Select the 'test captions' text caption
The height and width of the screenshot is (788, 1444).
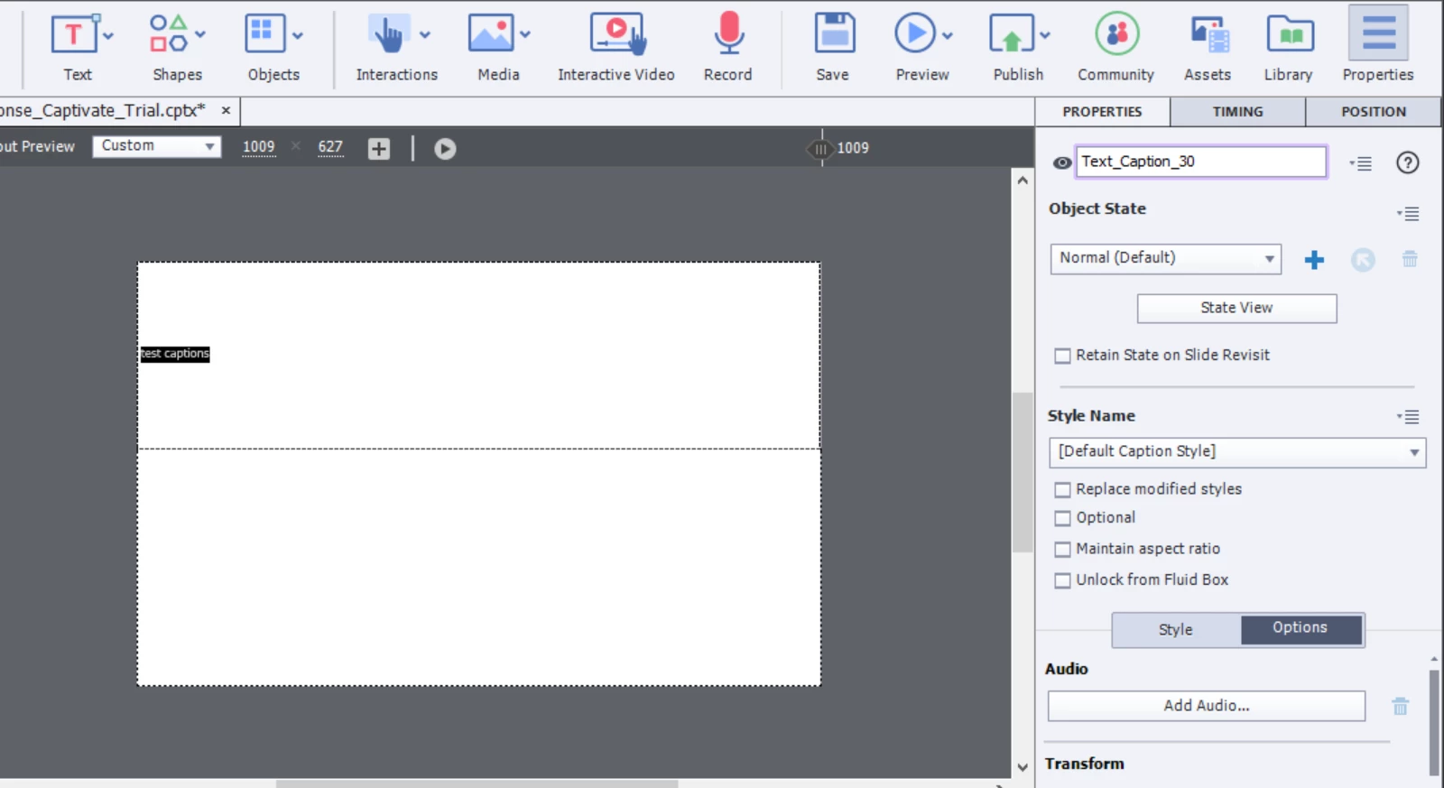(x=175, y=354)
